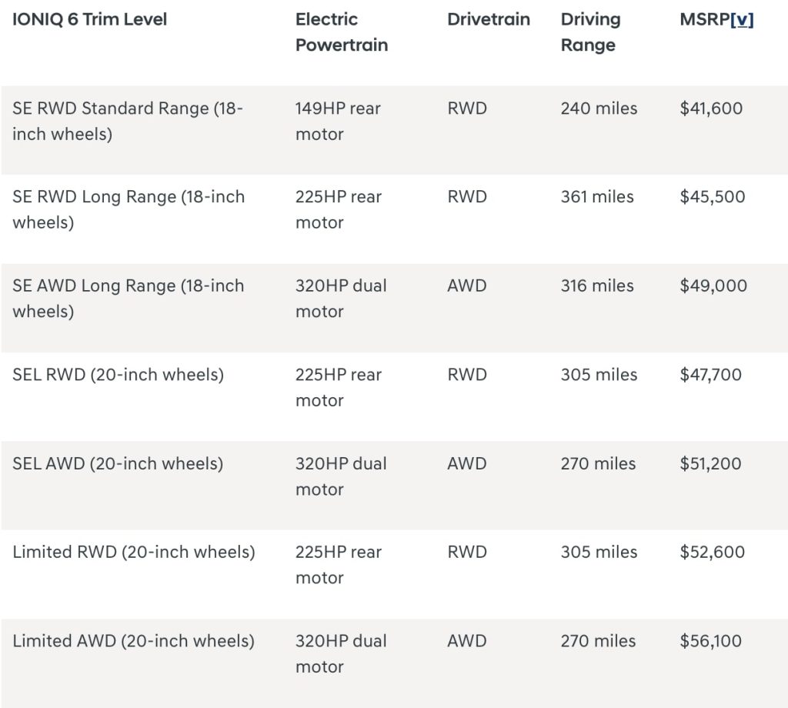Select the $41,600 price
Screen dimensions: 788x708
[x=711, y=109]
